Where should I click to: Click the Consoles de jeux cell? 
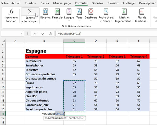coord(44,105)
